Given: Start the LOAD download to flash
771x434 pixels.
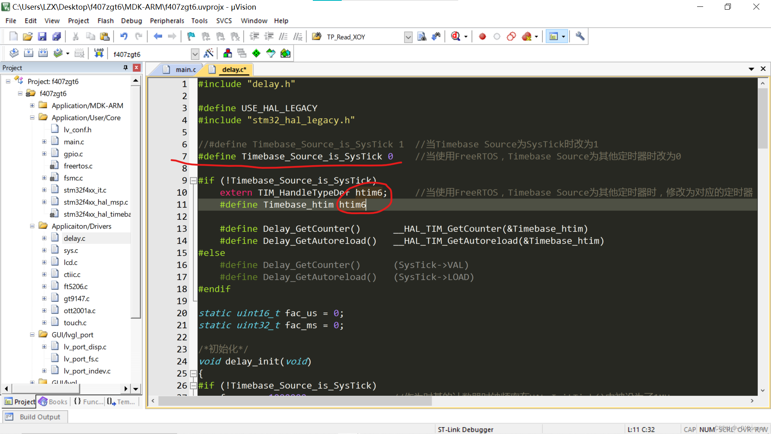Looking at the screenshot, I should pos(99,53).
